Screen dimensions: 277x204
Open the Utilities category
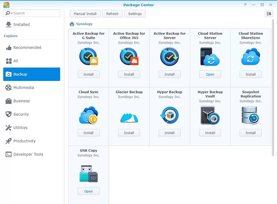tap(32, 128)
